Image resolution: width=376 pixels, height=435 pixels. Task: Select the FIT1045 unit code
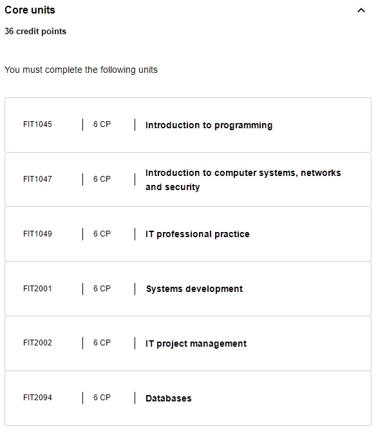tap(37, 124)
